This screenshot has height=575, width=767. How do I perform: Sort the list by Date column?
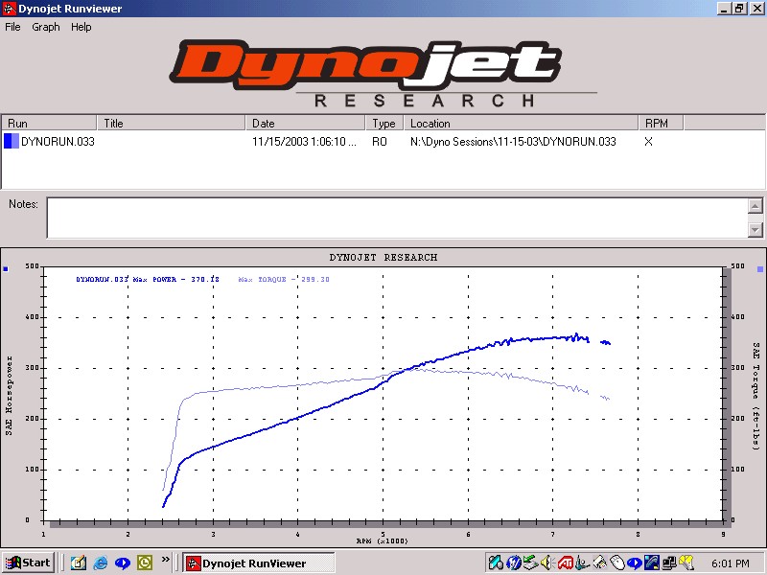pos(305,124)
